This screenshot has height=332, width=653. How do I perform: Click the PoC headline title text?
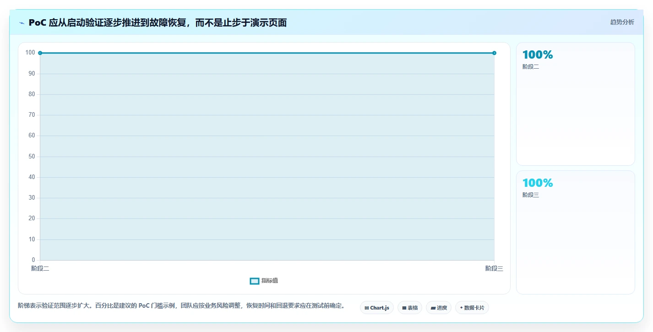(x=158, y=23)
